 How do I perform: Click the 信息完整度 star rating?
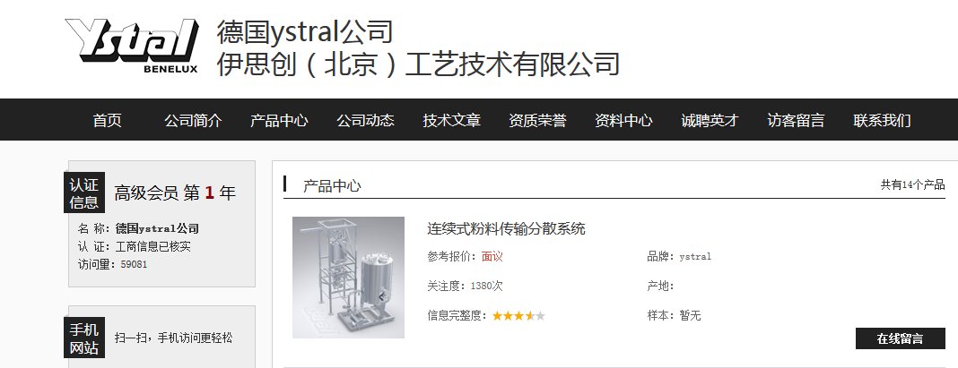[x=518, y=315]
